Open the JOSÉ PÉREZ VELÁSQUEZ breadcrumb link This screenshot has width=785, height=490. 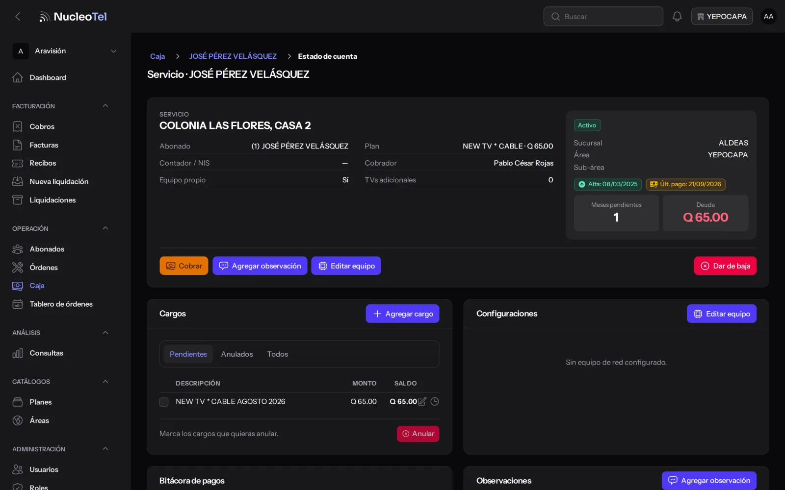click(233, 56)
